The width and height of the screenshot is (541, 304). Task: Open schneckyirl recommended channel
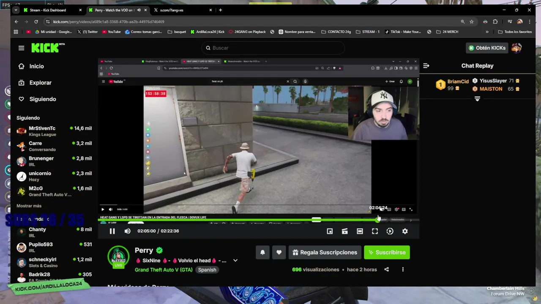54,262
